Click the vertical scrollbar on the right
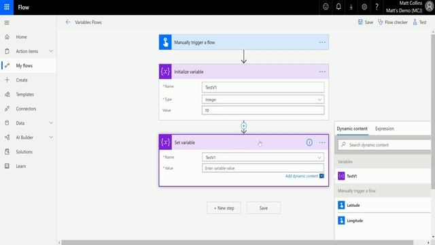Screen dimensions: 435x245 click(x=433, y=111)
